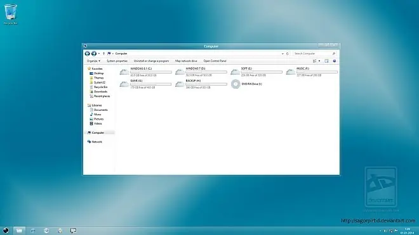Click the volume icon in system tray
This screenshot has height=235, width=419.
point(385,231)
